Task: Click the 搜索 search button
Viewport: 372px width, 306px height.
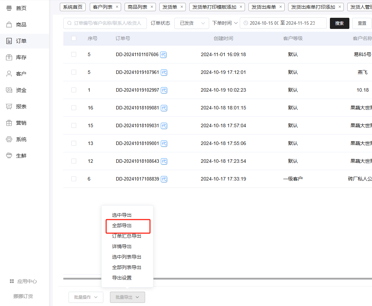Action: click(339, 23)
